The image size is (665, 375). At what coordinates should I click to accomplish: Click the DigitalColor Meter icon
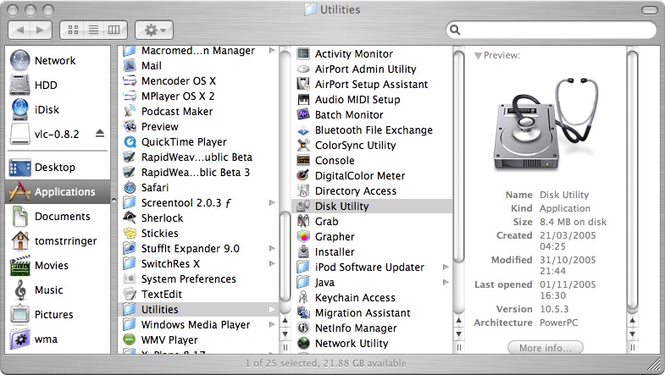pos(303,176)
